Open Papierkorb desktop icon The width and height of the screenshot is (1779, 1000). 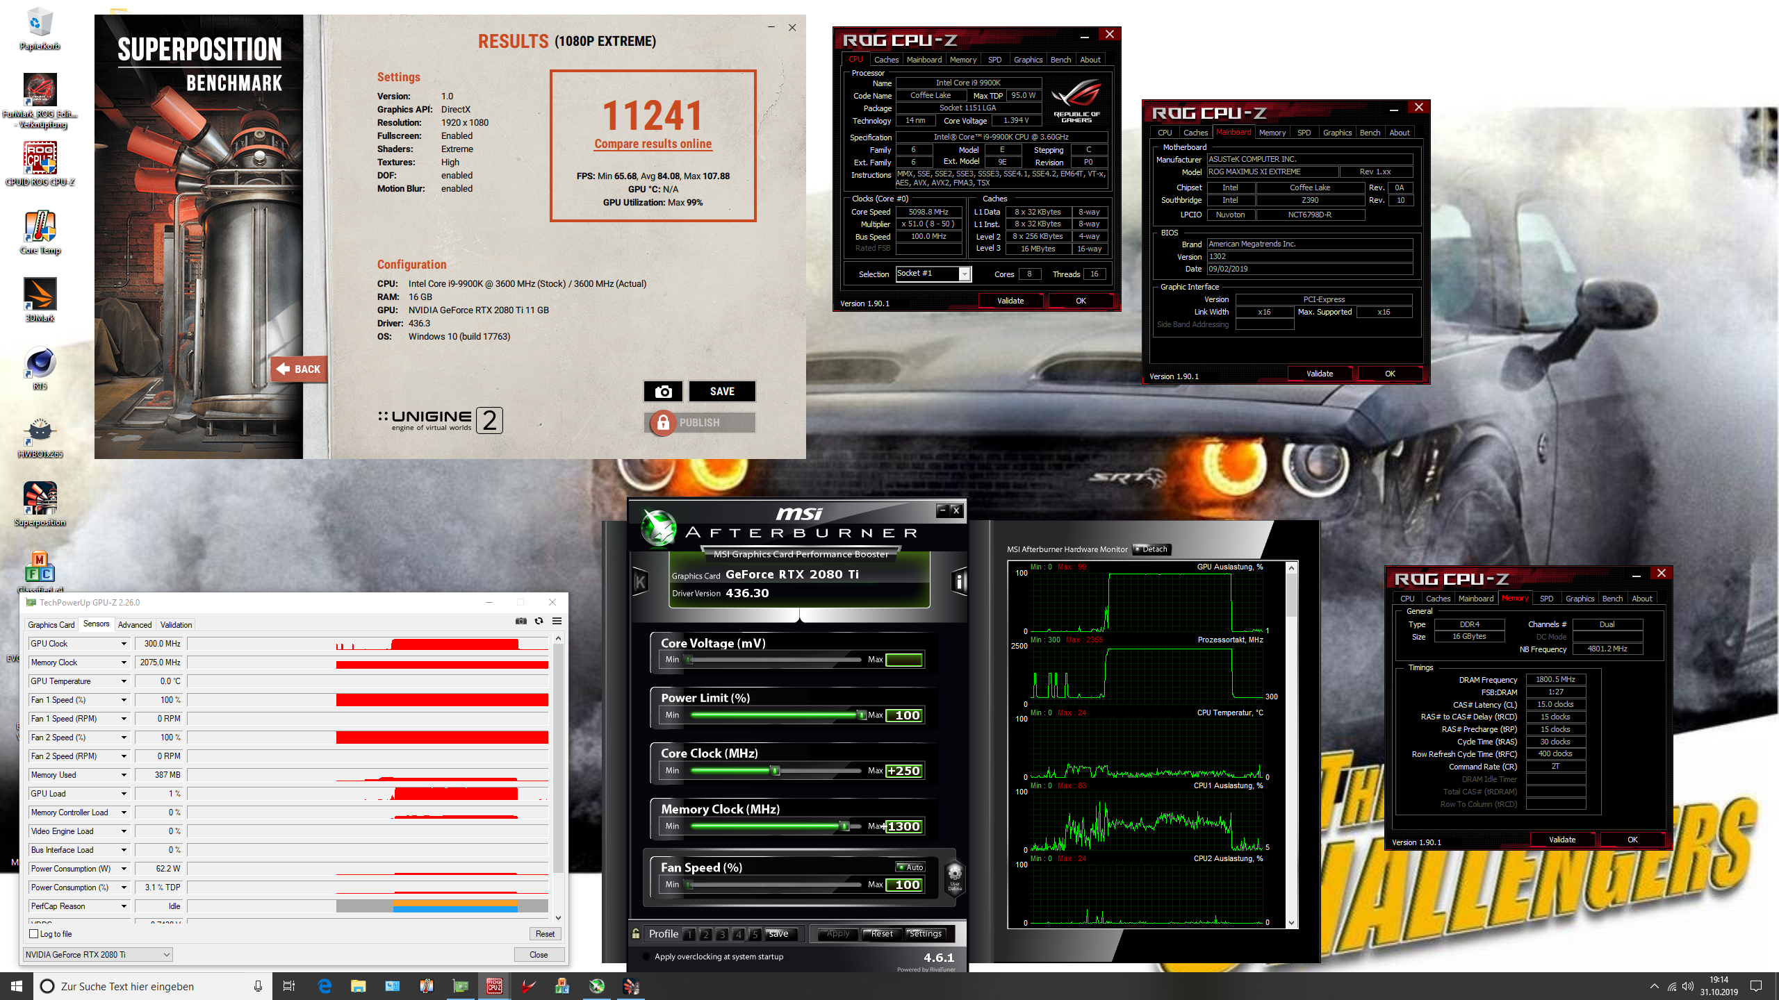point(40,28)
